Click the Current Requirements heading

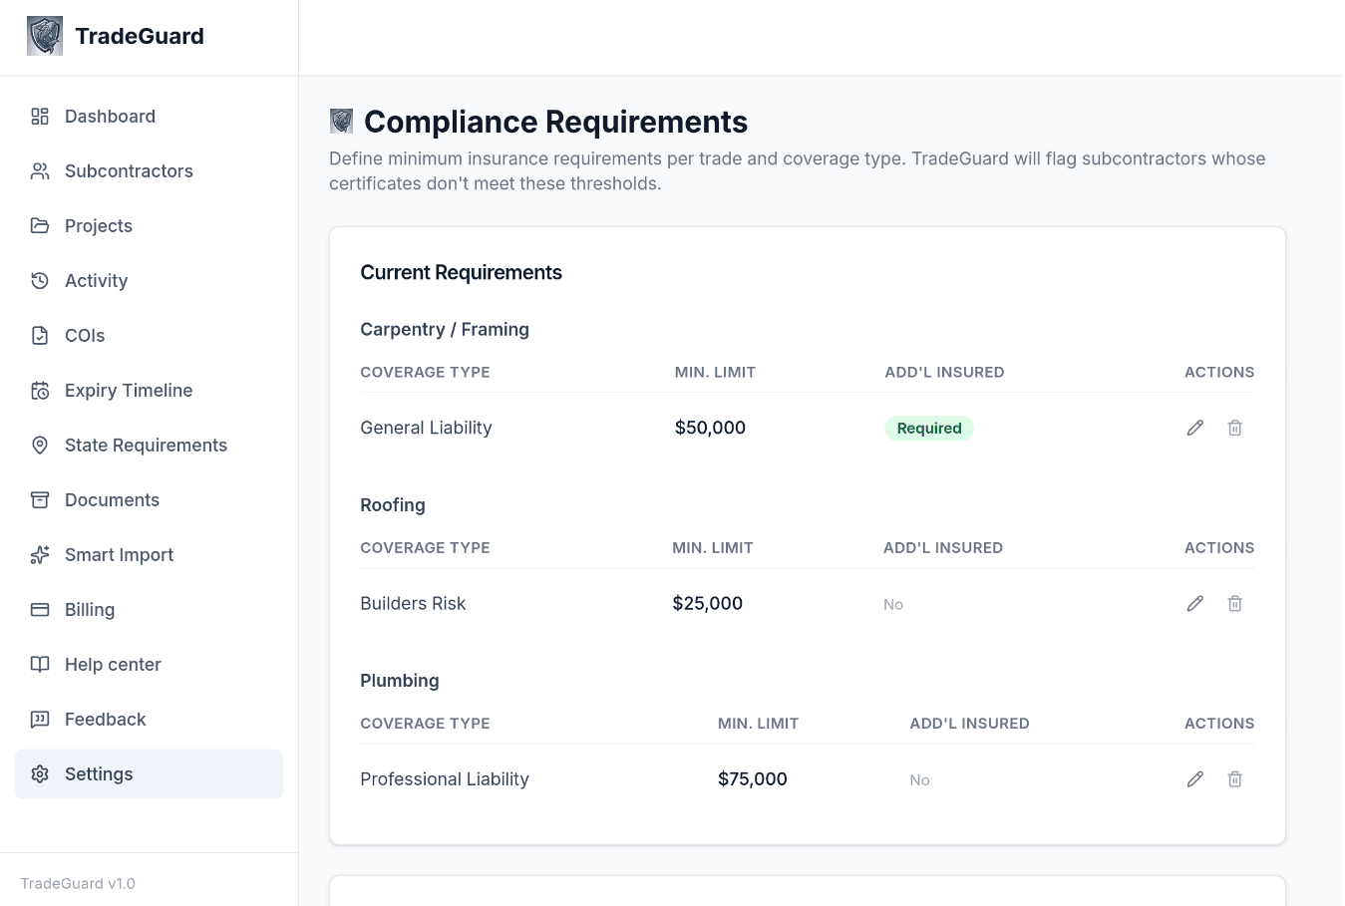[461, 273]
